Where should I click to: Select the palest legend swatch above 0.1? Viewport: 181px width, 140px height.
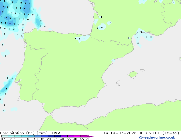(x=5, y=136)
